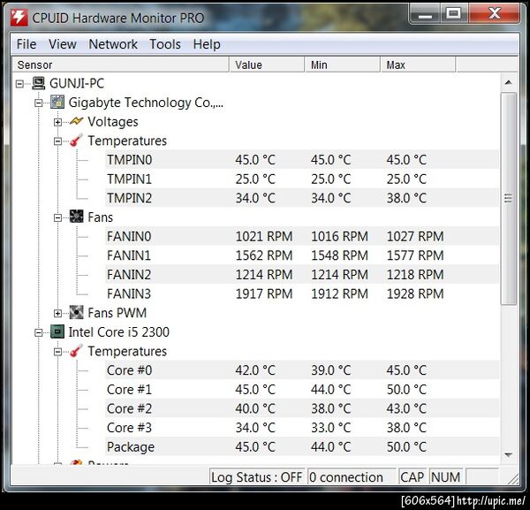Screen dimensions: 530x510
Task: Open the File menu
Action: click(x=26, y=44)
